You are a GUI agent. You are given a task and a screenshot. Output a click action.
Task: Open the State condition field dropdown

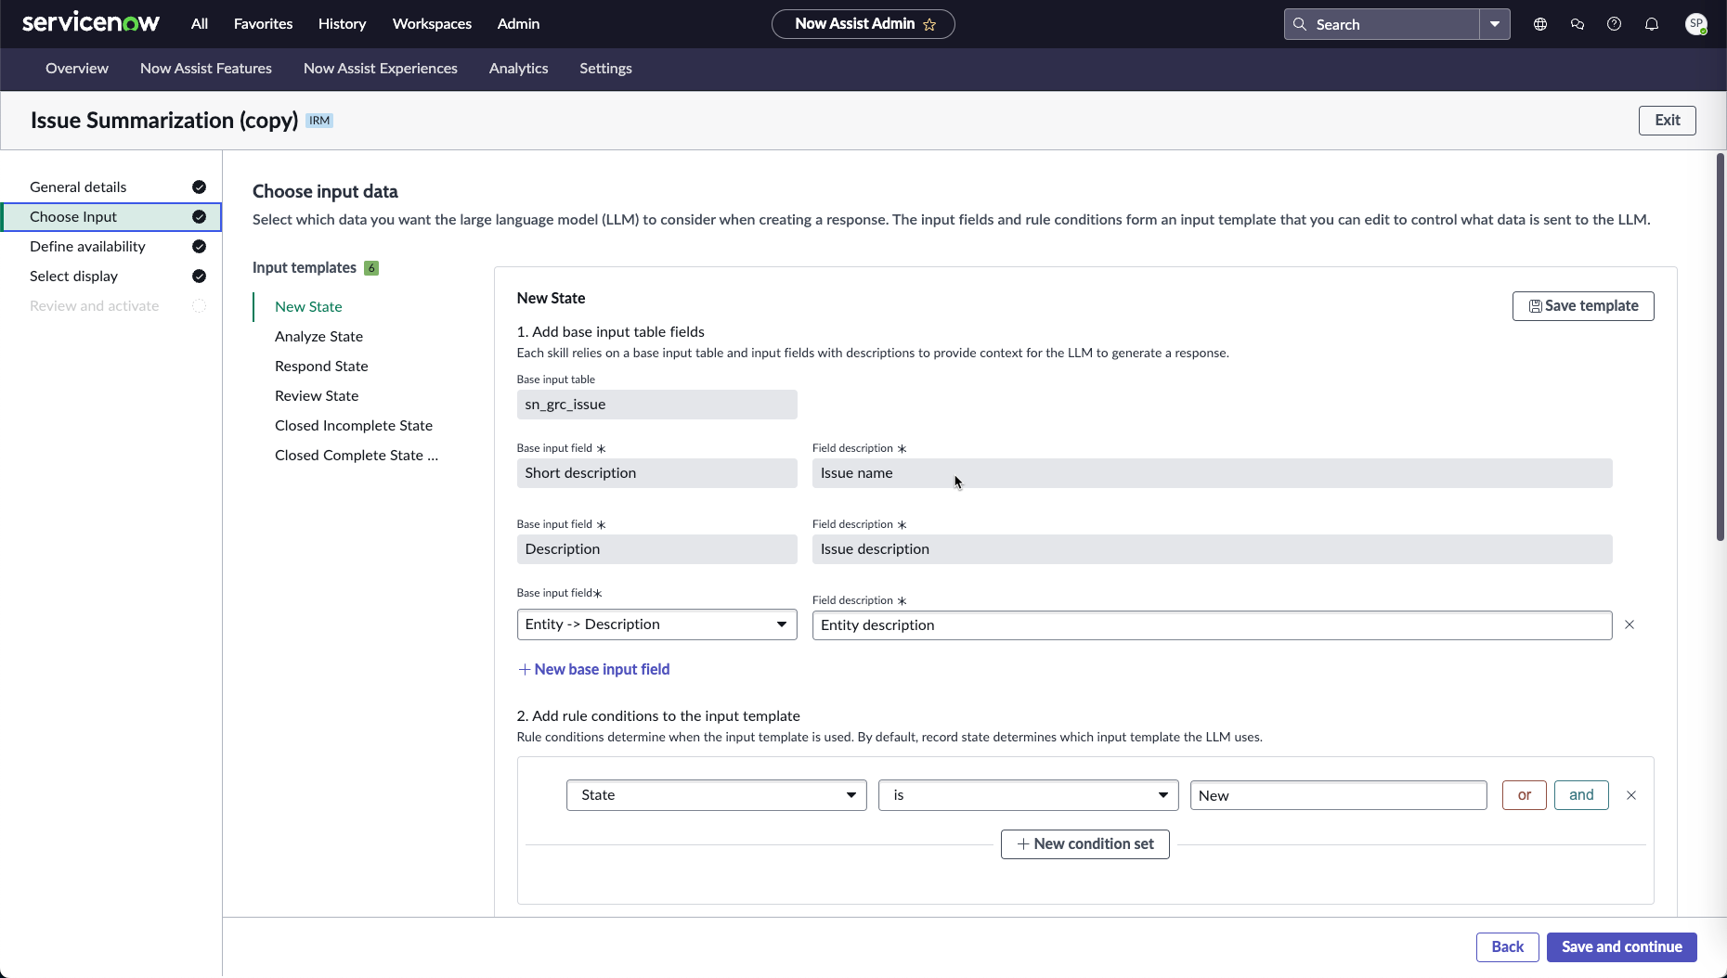716,795
